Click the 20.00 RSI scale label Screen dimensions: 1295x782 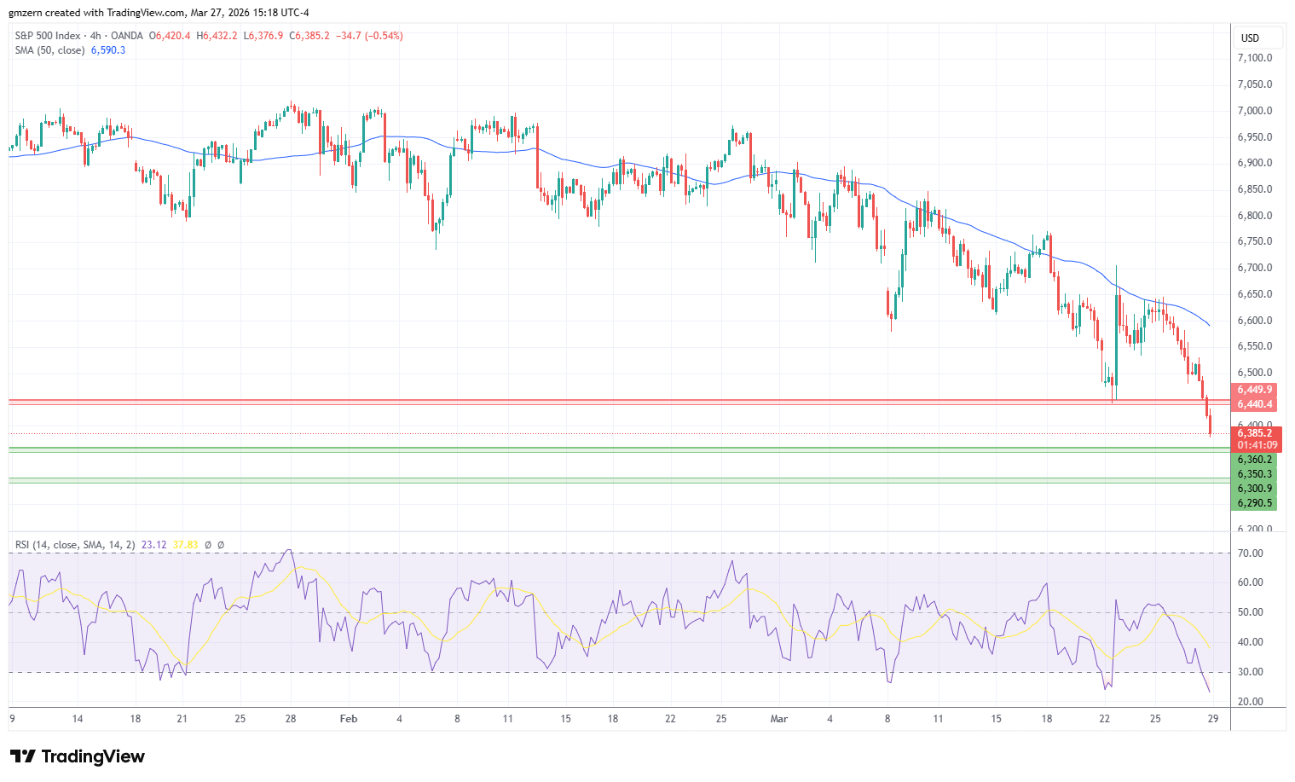(x=1251, y=702)
